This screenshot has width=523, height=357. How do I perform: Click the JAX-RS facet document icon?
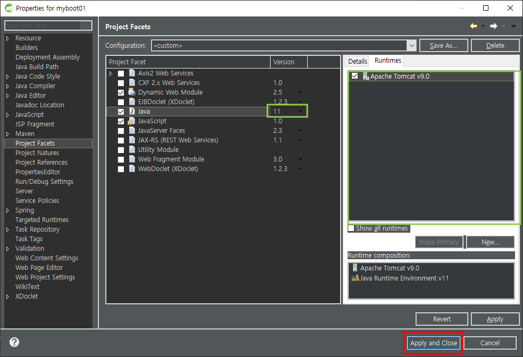pyautogui.click(x=132, y=140)
